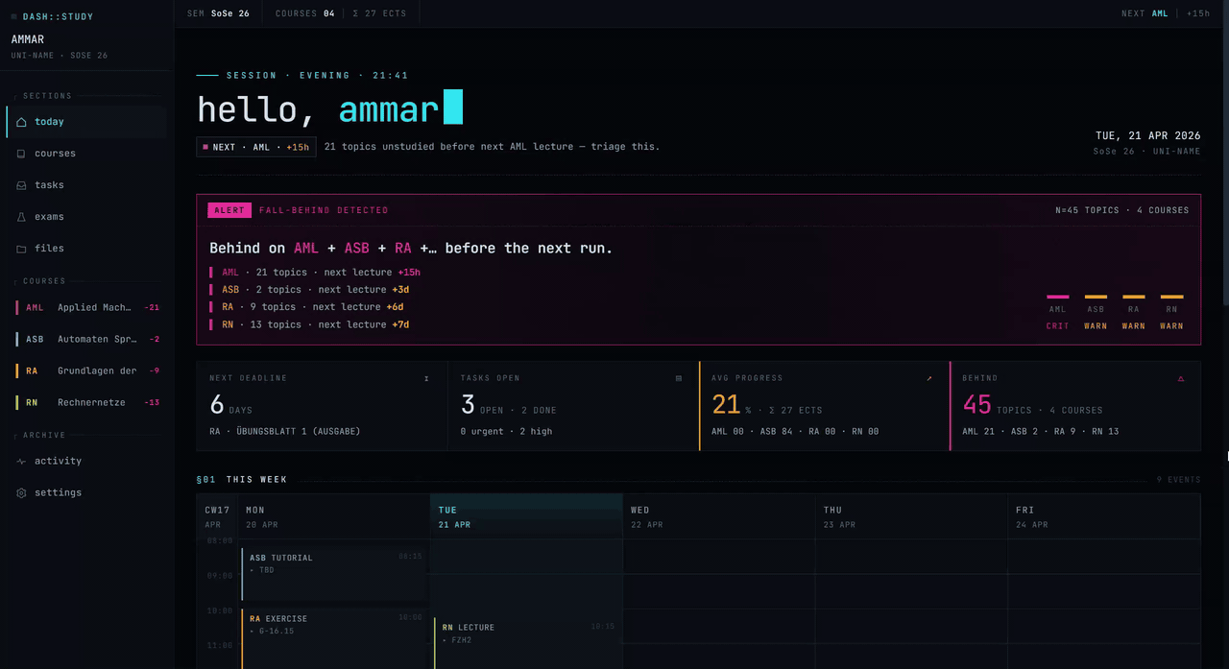The width and height of the screenshot is (1229, 669).
Task: Toggle the RN WARN indicator
Action: 1171,310
